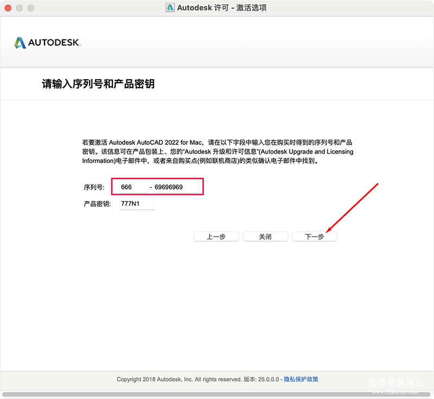Click the 序列号: label
The image size is (434, 399).
94,187
